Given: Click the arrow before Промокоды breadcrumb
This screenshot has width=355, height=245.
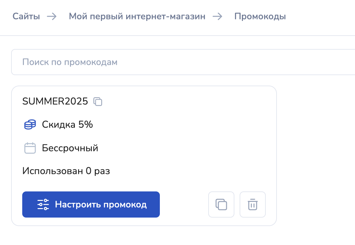Looking at the screenshot, I should (x=217, y=16).
